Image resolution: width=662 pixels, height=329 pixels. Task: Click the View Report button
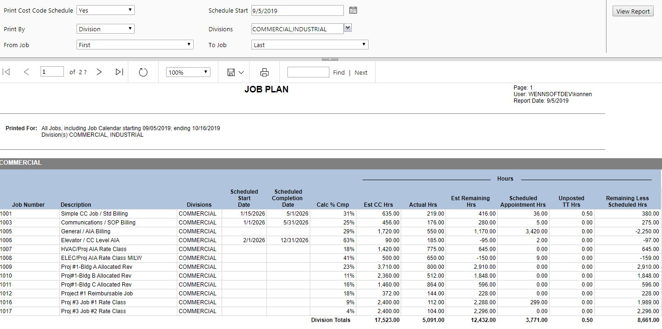point(633,12)
